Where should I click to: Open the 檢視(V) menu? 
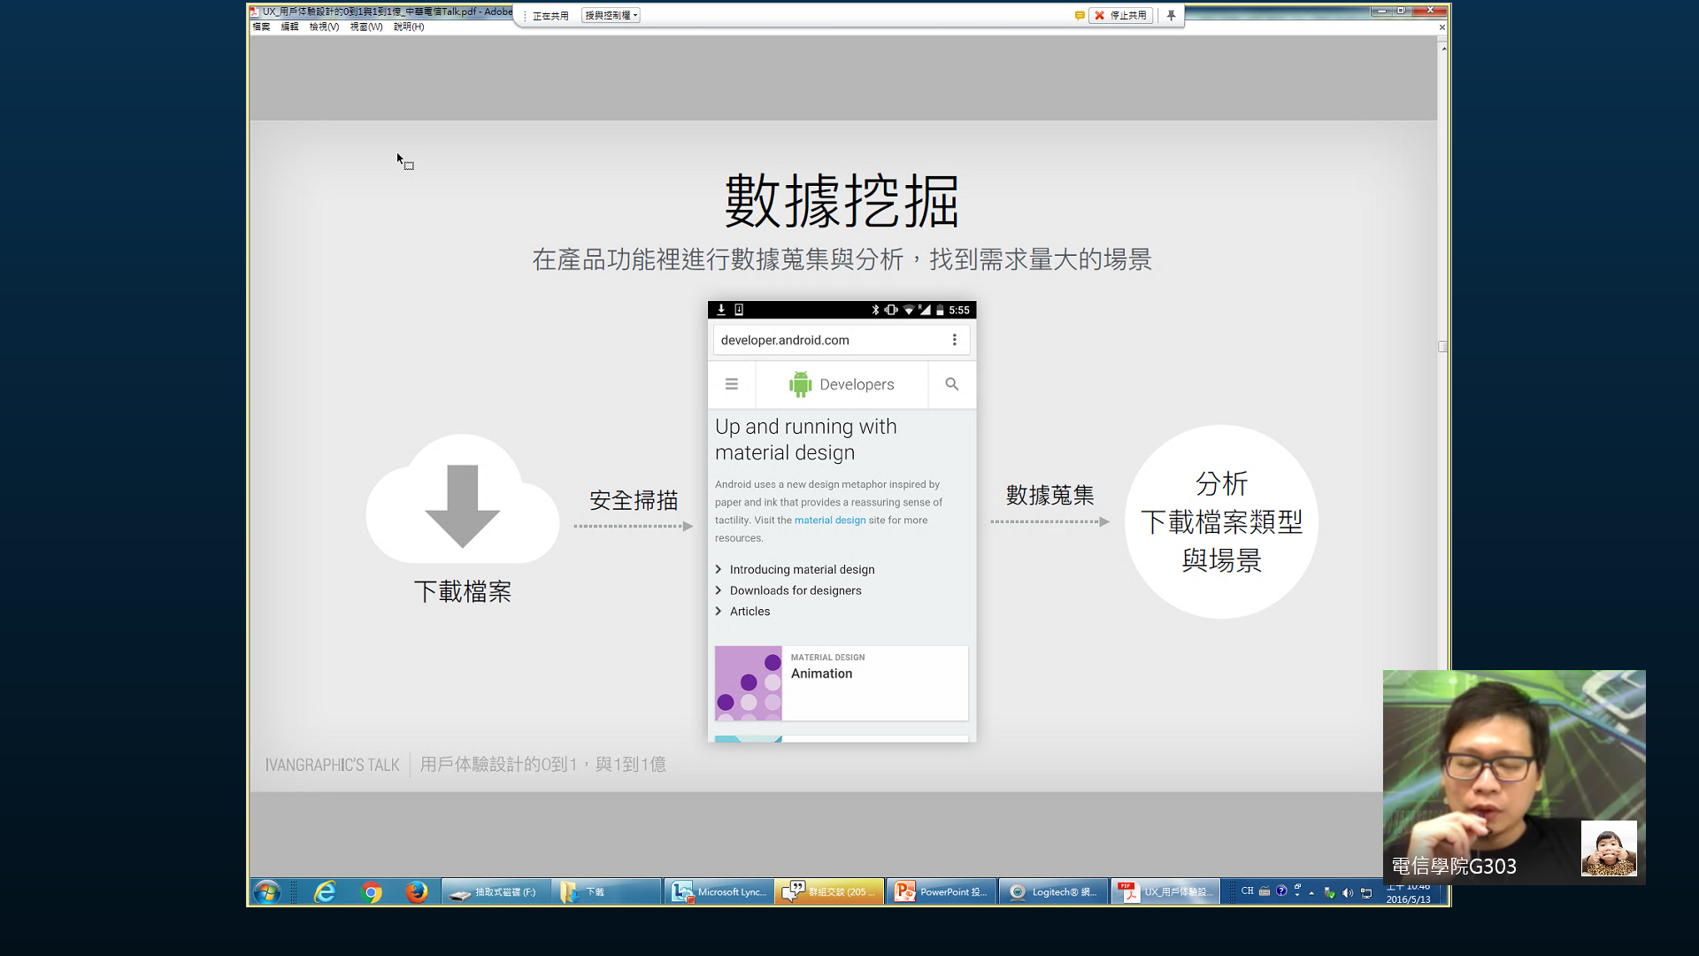pyautogui.click(x=324, y=27)
